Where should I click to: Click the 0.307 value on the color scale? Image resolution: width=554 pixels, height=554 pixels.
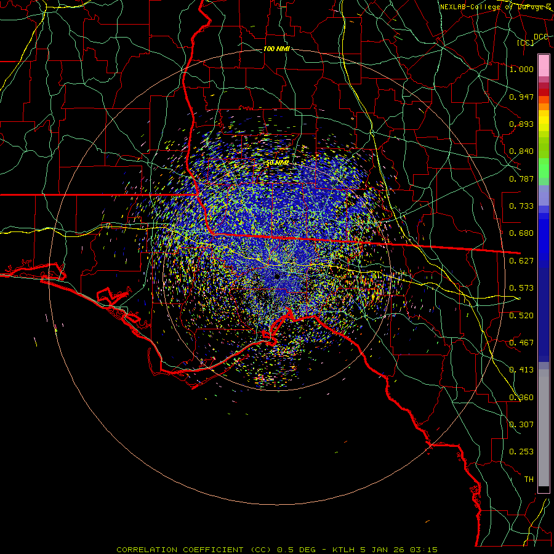point(521,425)
